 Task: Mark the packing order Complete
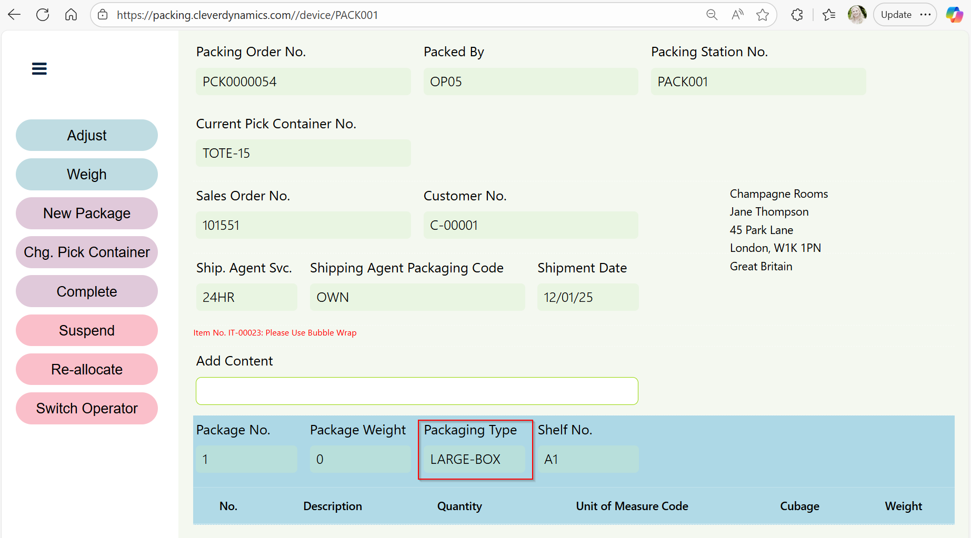click(87, 291)
